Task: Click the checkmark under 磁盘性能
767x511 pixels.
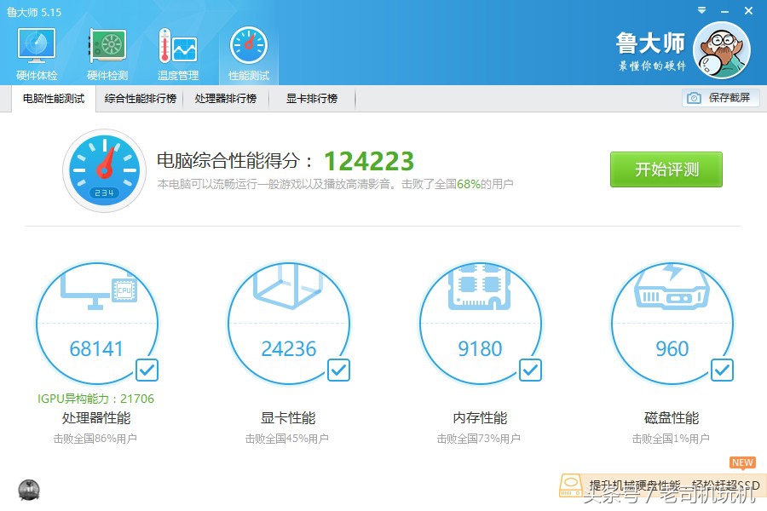Action: click(722, 370)
